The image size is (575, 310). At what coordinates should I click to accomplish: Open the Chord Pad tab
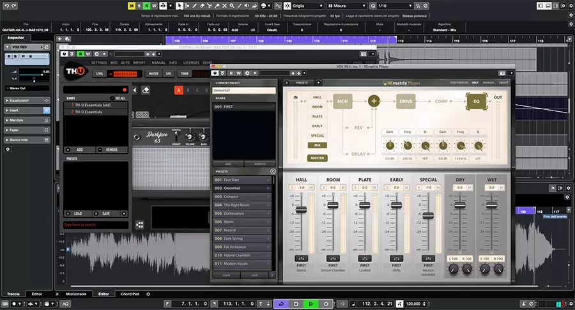click(130, 294)
